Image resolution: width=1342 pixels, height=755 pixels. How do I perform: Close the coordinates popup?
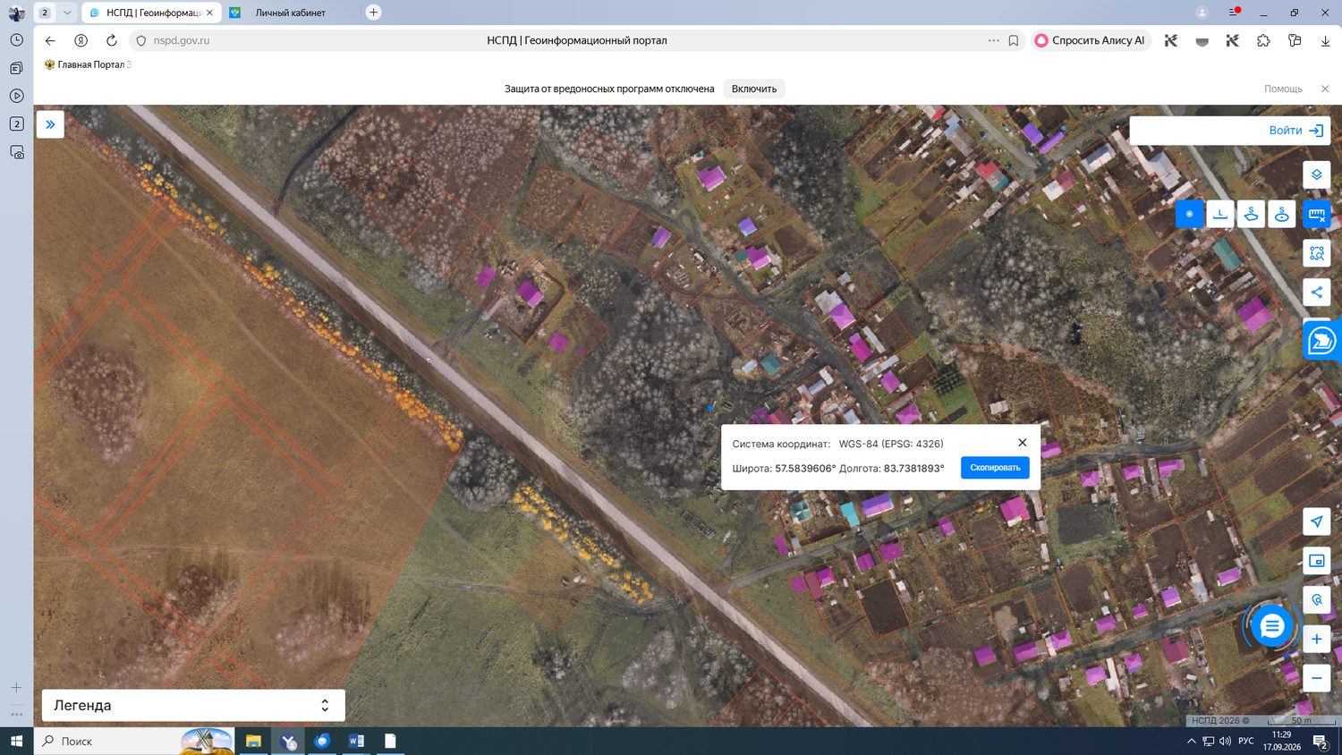1023,443
